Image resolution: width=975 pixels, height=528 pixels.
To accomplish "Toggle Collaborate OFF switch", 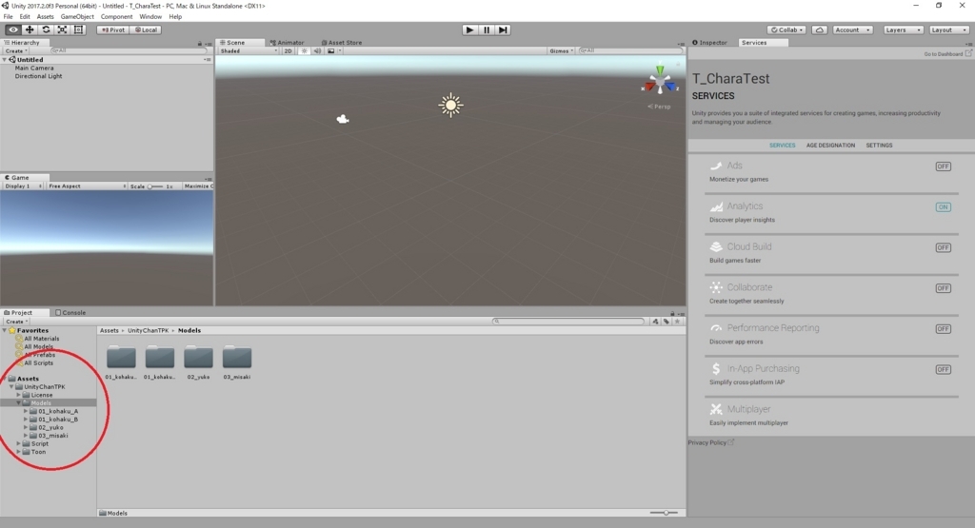I will 944,288.
